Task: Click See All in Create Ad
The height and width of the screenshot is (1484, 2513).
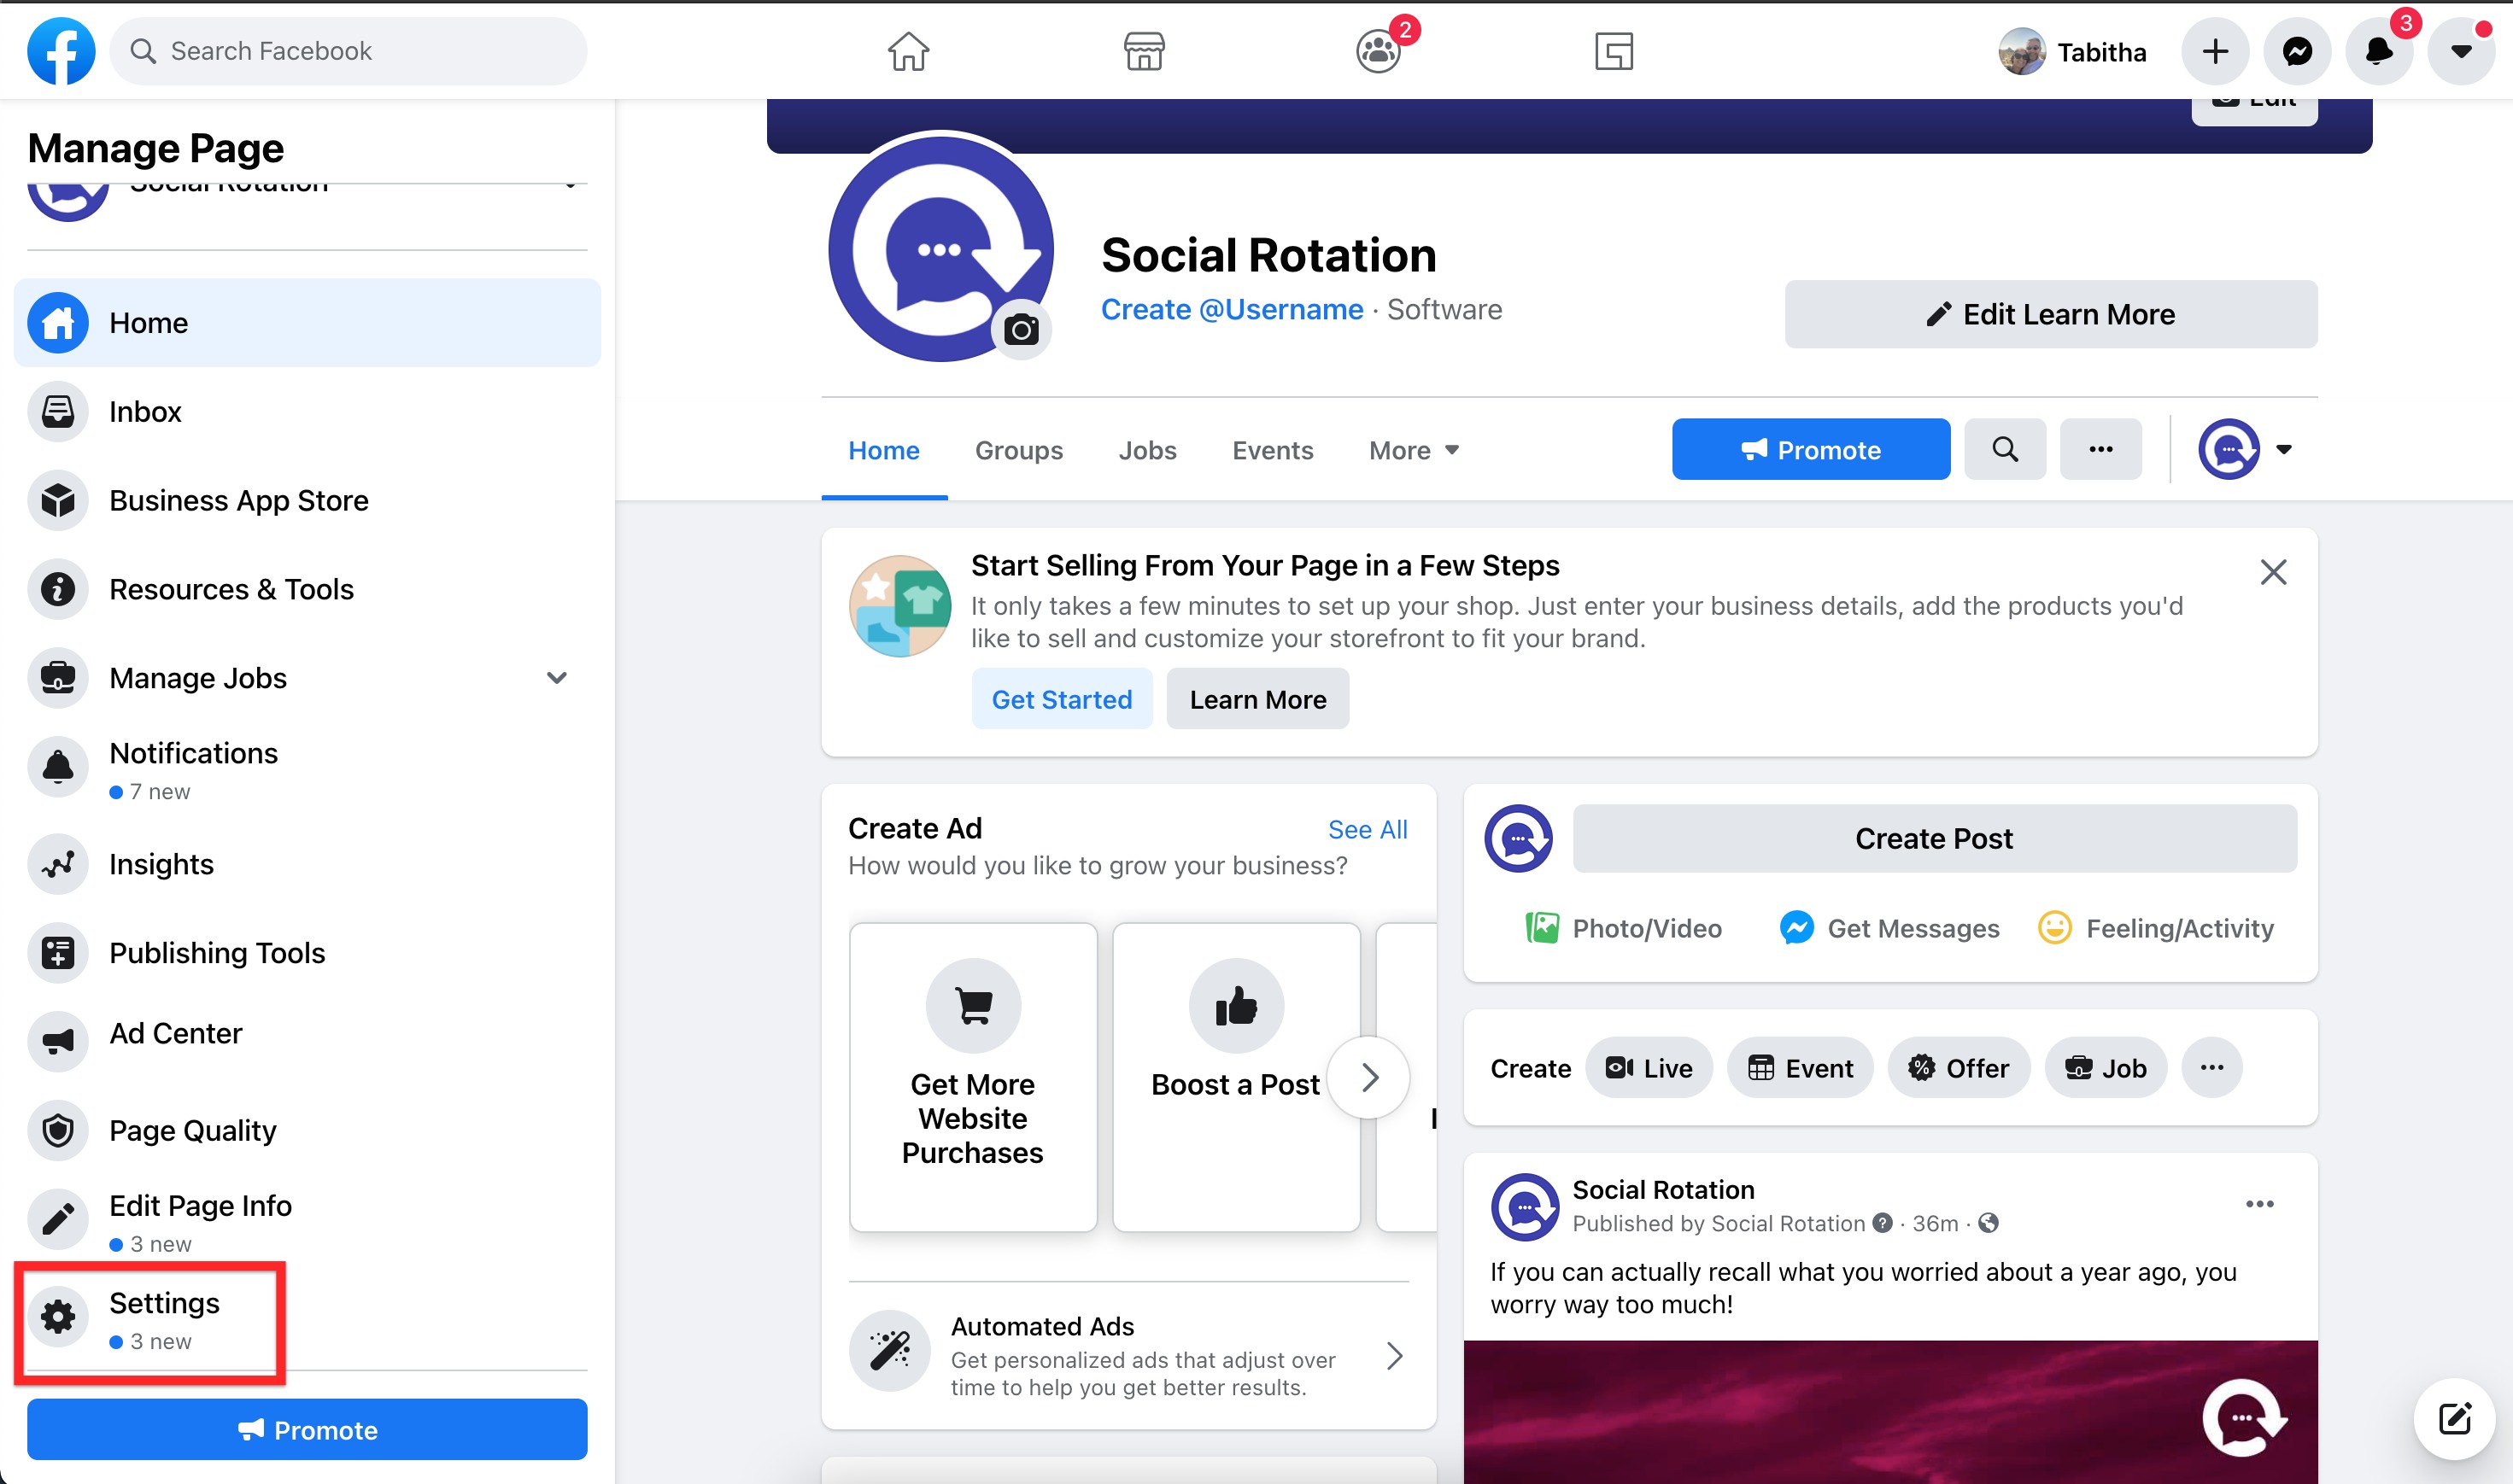Action: 1367,829
